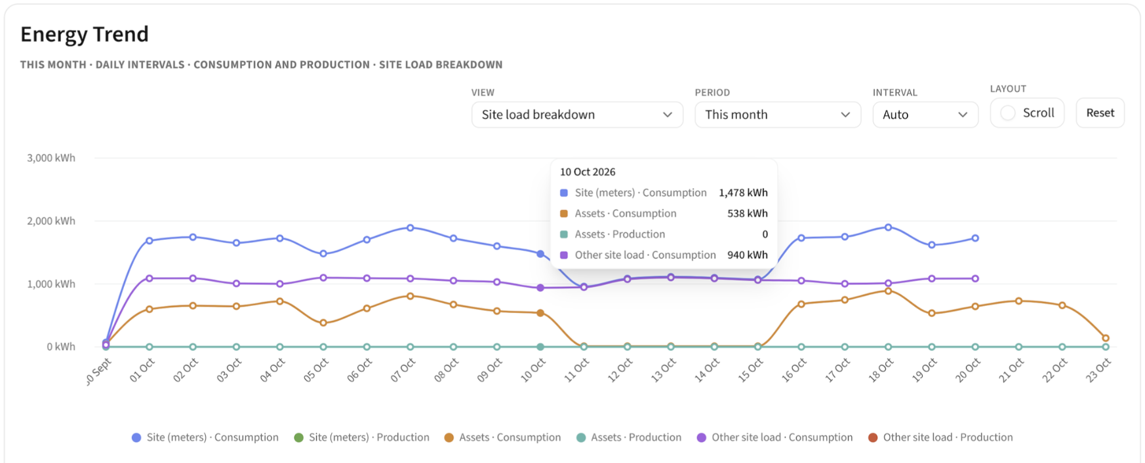The height and width of the screenshot is (463, 1145).
Task: Click the 01 Oct x-axis label
Action: click(142, 371)
